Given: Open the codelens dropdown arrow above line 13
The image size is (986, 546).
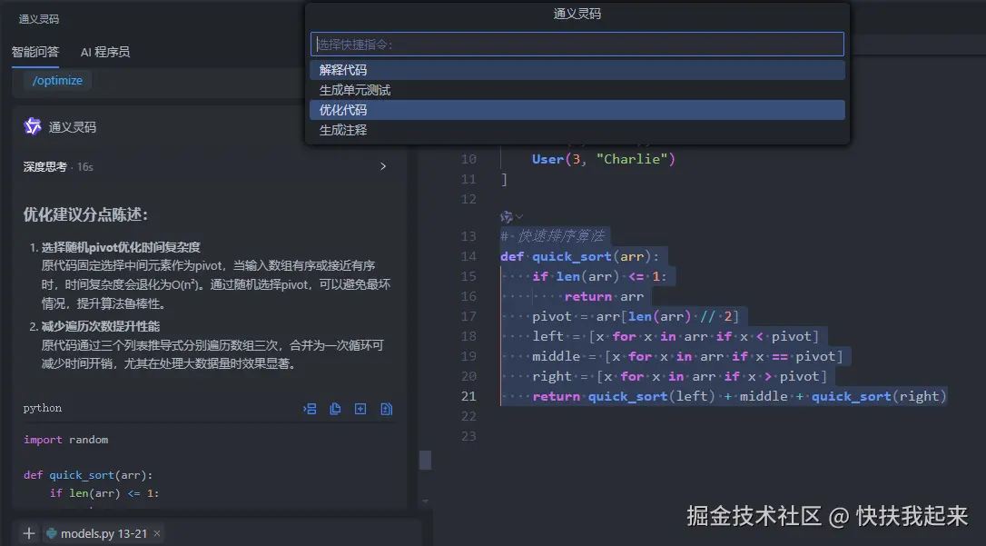Looking at the screenshot, I should pos(519,216).
